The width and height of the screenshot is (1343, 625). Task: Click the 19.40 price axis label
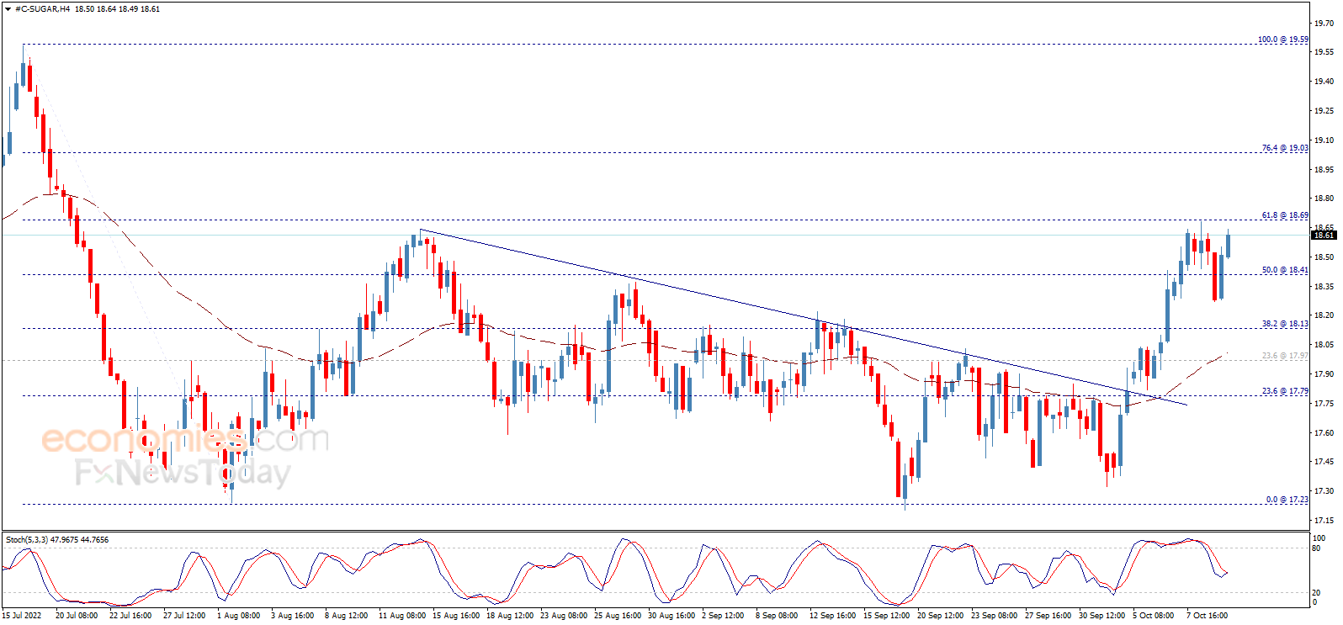point(1324,82)
